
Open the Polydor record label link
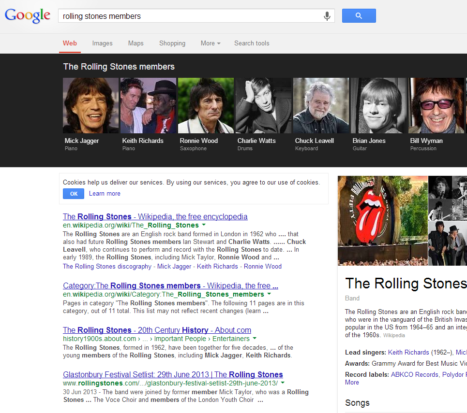tap(454, 375)
